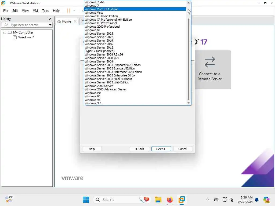Click the My Computer icon in library
Screen dimensions: 275x206
[10, 32]
